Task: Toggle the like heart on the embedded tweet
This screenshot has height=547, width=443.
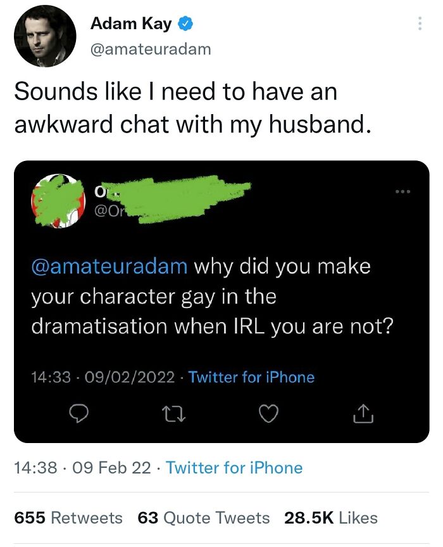Action: (x=269, y=414)
